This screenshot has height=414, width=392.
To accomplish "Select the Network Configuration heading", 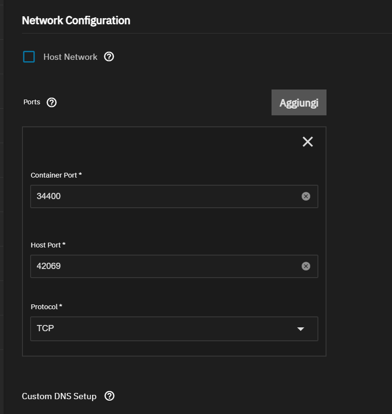I will tap(76, 21).
